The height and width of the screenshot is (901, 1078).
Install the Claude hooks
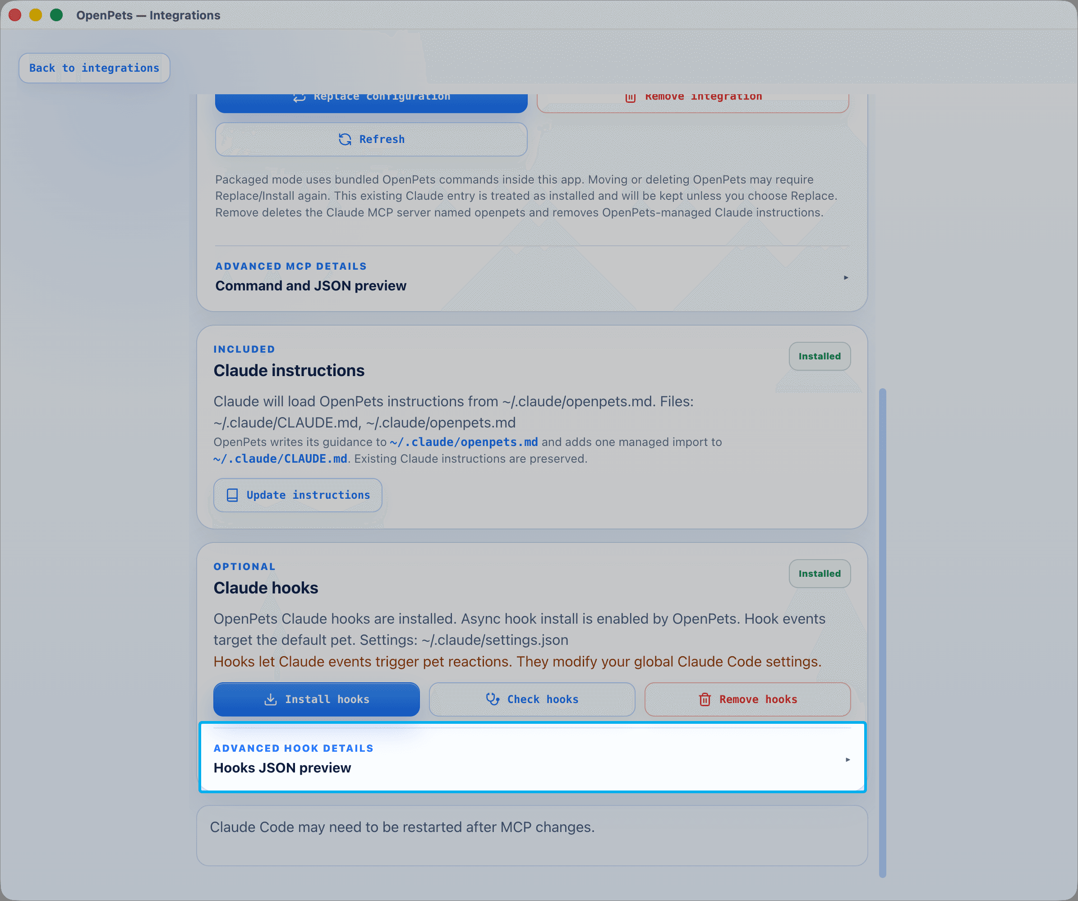click(x=317, y=699)
